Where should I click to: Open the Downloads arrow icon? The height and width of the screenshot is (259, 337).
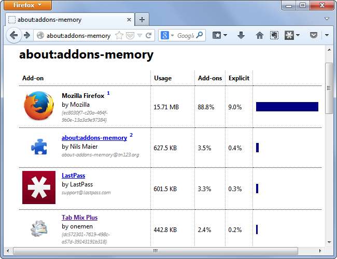coord(241,35)
